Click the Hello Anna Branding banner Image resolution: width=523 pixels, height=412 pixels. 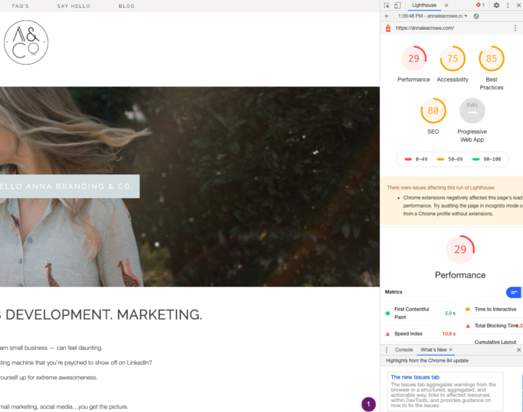69,186
